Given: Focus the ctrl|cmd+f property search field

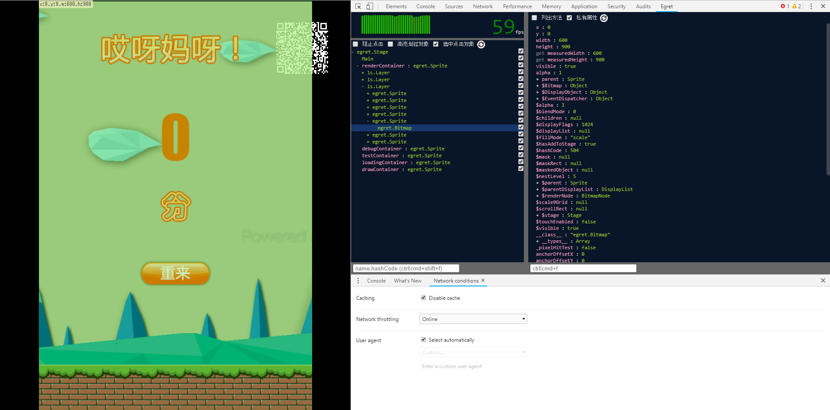Looking at the screenshot, I should [583, 268].
